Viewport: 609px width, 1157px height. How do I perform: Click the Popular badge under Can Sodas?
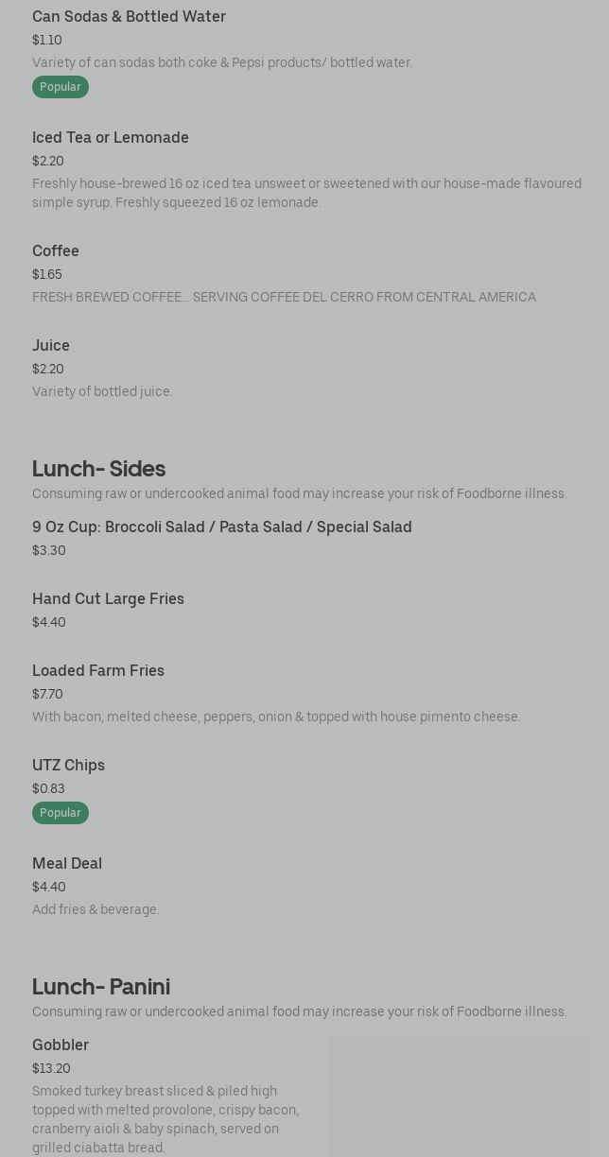click(x=61, y=87)
